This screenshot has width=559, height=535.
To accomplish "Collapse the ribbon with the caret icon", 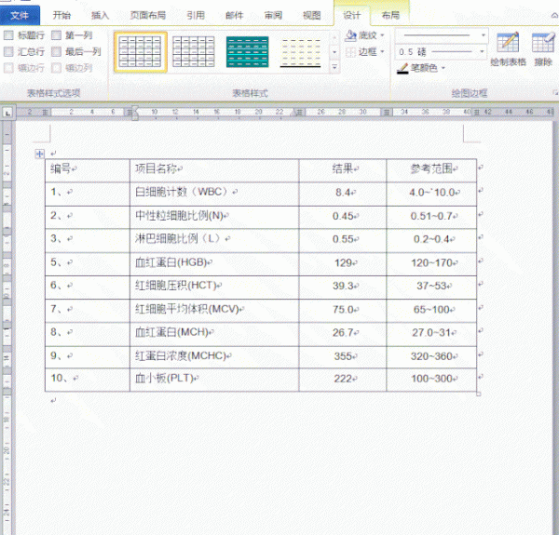I will point(554,15).
